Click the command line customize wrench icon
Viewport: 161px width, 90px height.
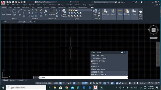click(38, 78)
